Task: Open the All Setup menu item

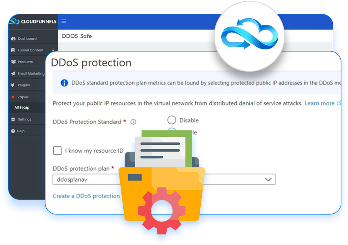Action: (22, 108)
